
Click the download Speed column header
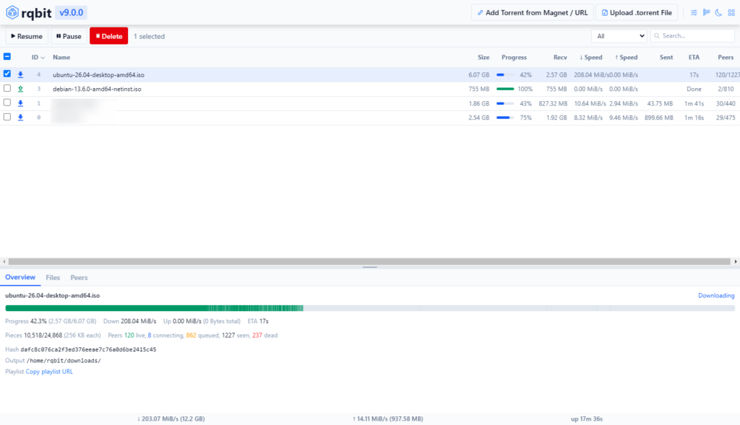[x=591, y=58]
